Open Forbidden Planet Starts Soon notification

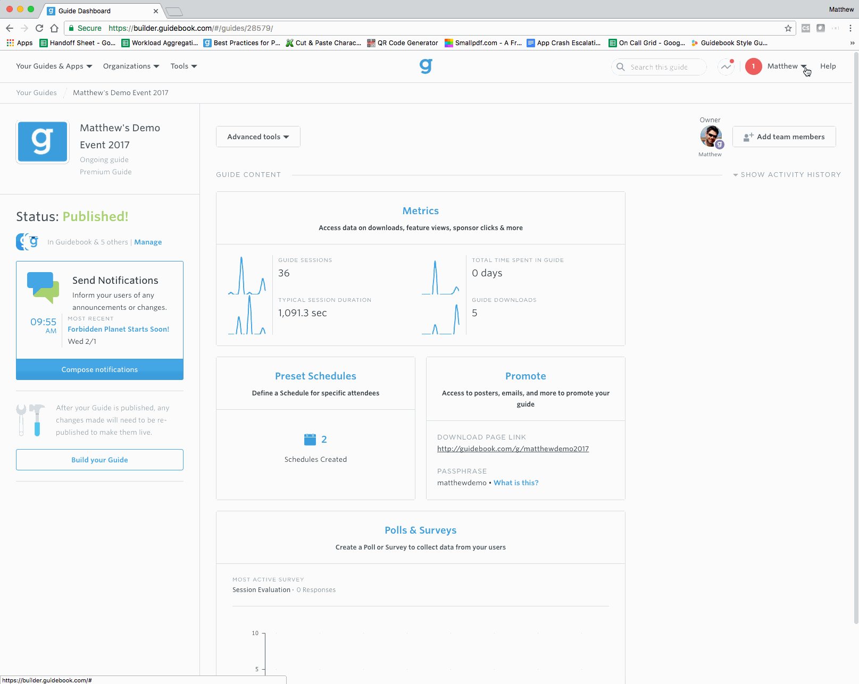tap(119, 330)
